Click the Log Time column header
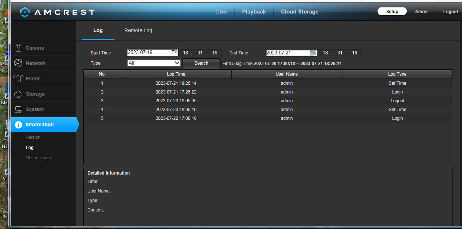This screenshot has height=229, width=462. point(176,74)
